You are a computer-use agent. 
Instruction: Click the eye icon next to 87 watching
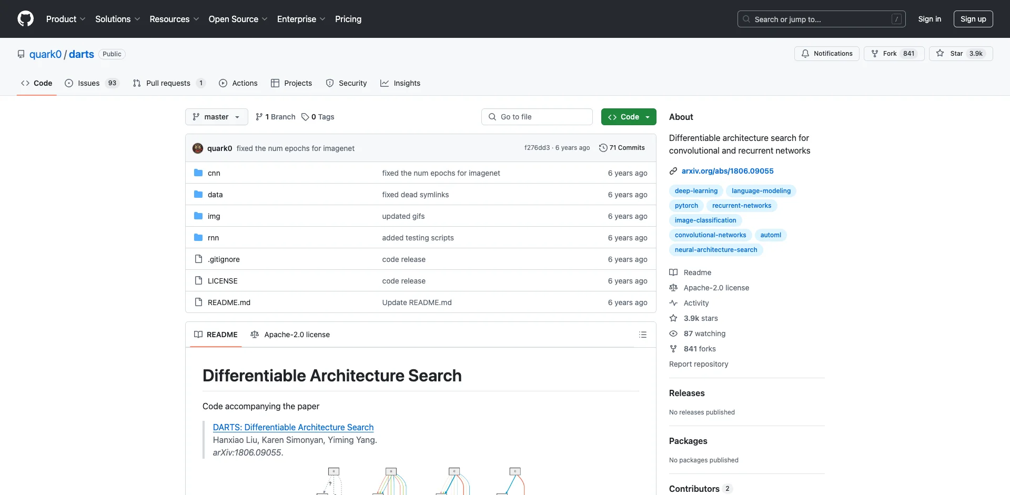[673, 334]
